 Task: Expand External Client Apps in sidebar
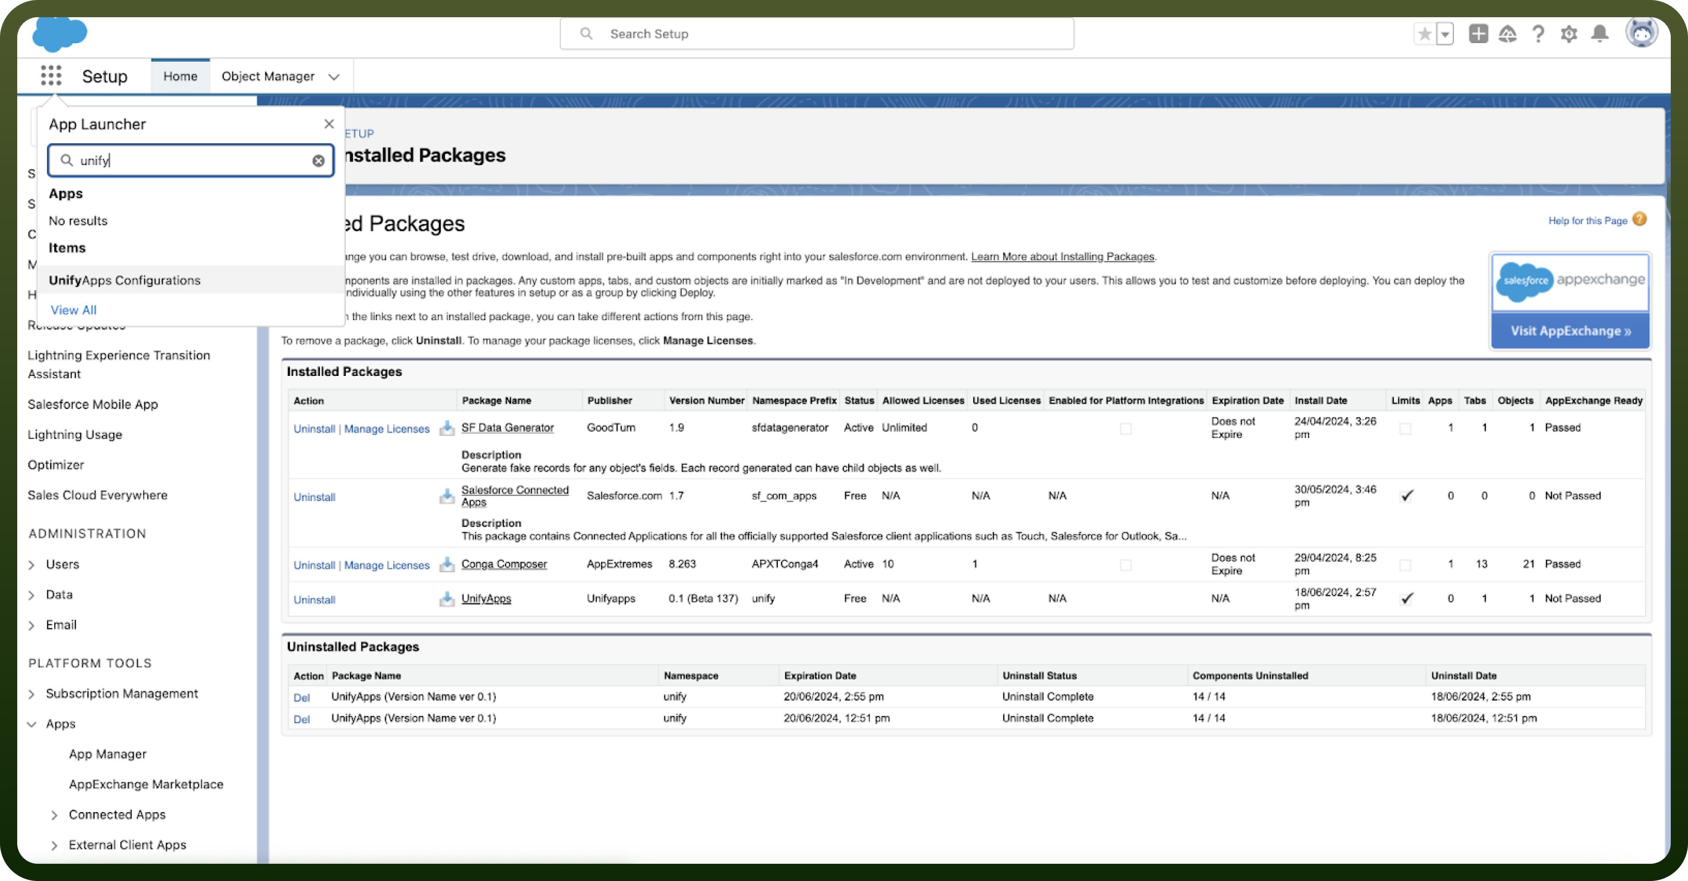(54, 846)
